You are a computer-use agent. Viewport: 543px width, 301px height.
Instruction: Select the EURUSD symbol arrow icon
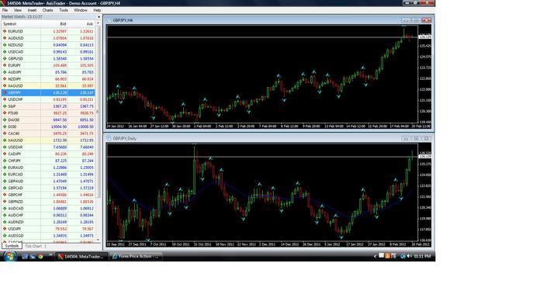coord(5,31)
